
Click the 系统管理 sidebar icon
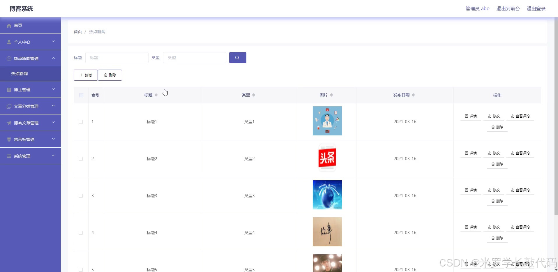9,156
